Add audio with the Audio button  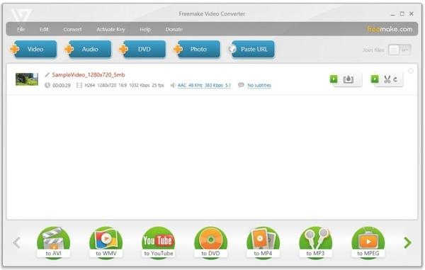click(x=88, y=49)
